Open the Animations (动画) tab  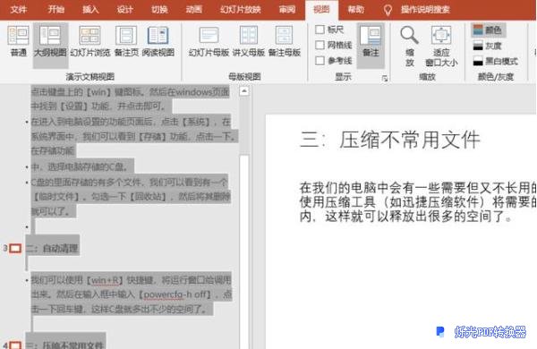tap(194, 9)
